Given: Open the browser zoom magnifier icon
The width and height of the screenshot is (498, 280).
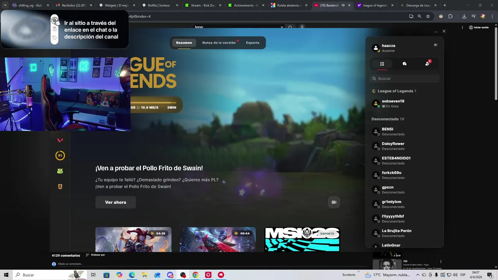Looking at the screenshot, I should click(419, 16).
